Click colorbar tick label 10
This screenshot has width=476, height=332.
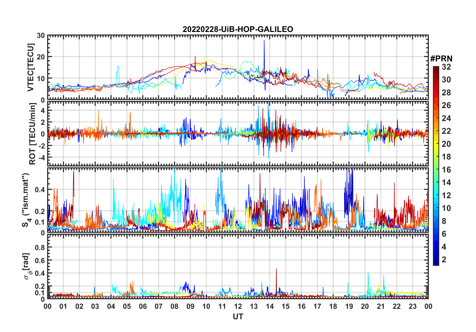(x=446, y=208)
